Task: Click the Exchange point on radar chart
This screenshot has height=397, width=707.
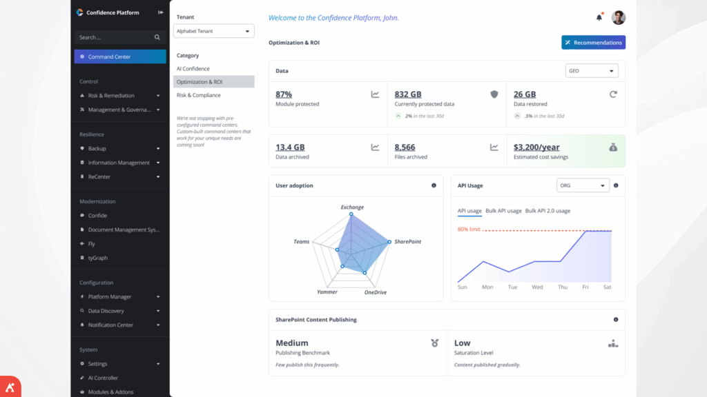Action: tap(351, 214)
